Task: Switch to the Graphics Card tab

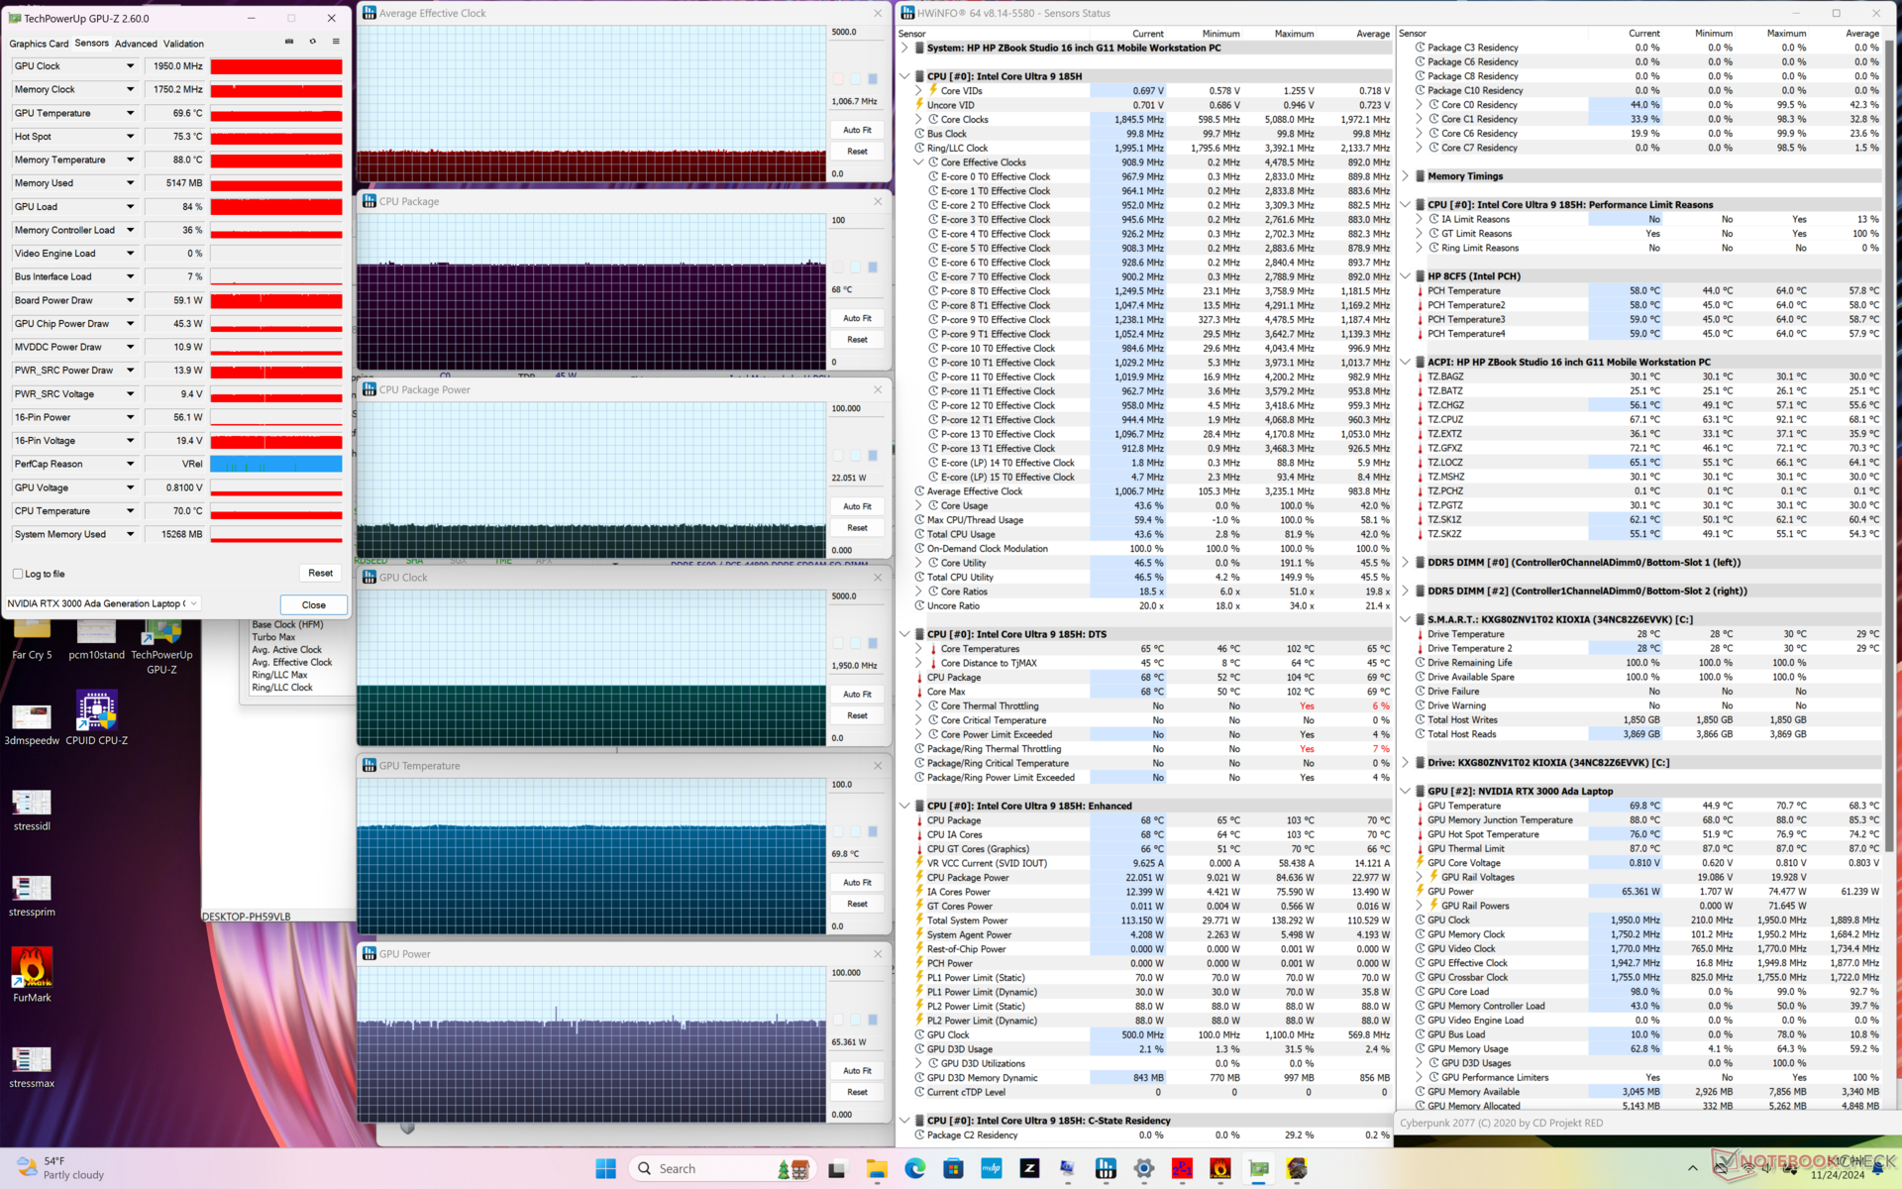Action: (x=39, y=44)
